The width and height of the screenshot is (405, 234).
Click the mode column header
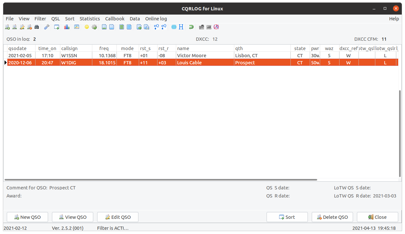click(x=127, y=48)
